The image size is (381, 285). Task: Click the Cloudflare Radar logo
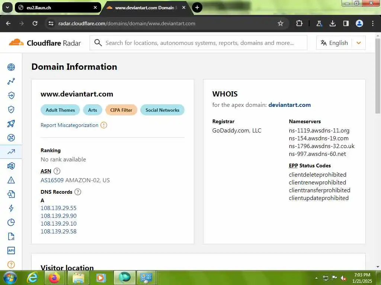coord(45,43)
